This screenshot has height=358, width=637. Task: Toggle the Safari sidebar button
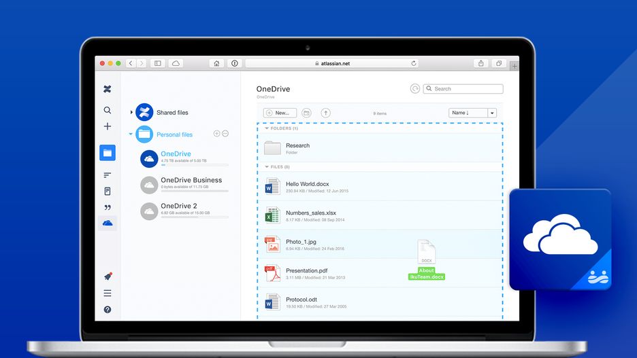158,63
